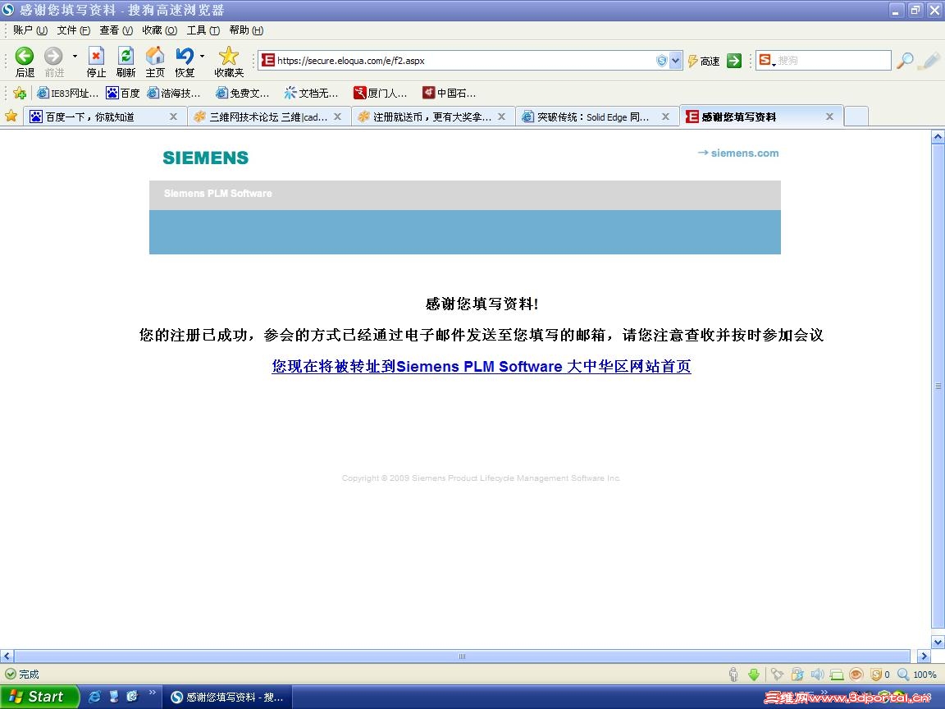Follow the siemens.com link
945x709 pixels.
[x=738, y=153]
